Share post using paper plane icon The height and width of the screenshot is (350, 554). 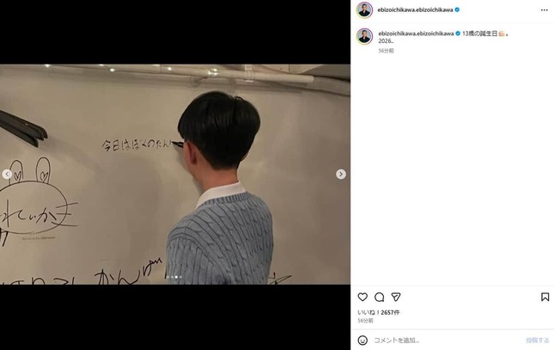pyautogui.click(x=396, y=297)
